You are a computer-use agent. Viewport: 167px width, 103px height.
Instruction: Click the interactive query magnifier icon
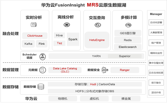pyautogui.click(x=98, y=25)
